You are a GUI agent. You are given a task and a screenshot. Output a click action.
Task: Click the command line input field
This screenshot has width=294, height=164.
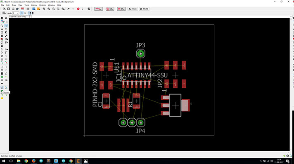click(x=161, y=16)
